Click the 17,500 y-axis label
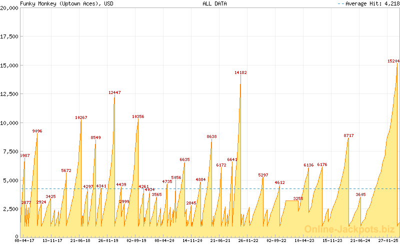Image resolution: width=400 pixels, height=245 pixels. pyautogui.click(x=9, y=36)
